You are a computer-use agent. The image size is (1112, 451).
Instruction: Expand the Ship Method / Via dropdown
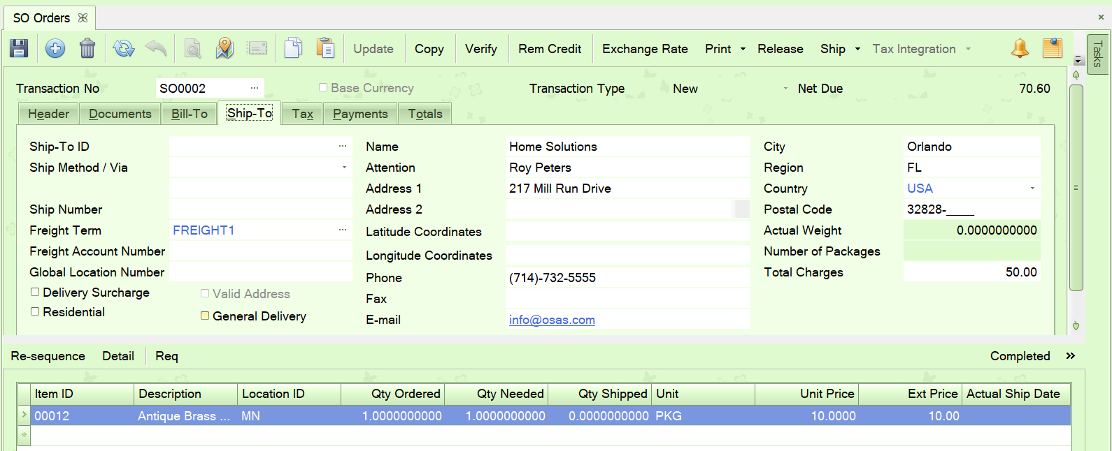tap(344, 168)
